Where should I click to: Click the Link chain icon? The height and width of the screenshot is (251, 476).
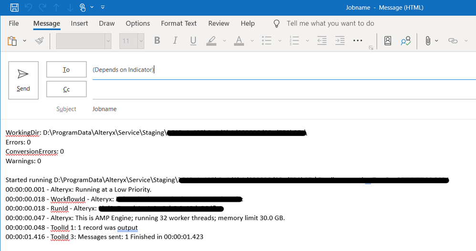click(453, 41)
